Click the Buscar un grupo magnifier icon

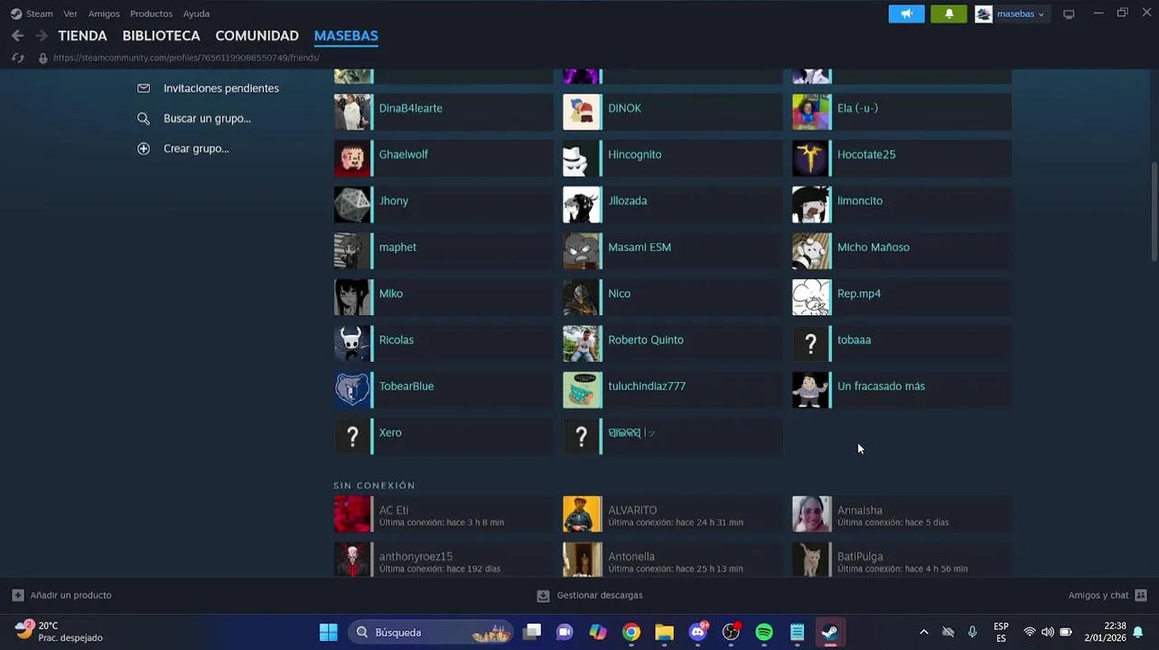(x=144, y=118)
